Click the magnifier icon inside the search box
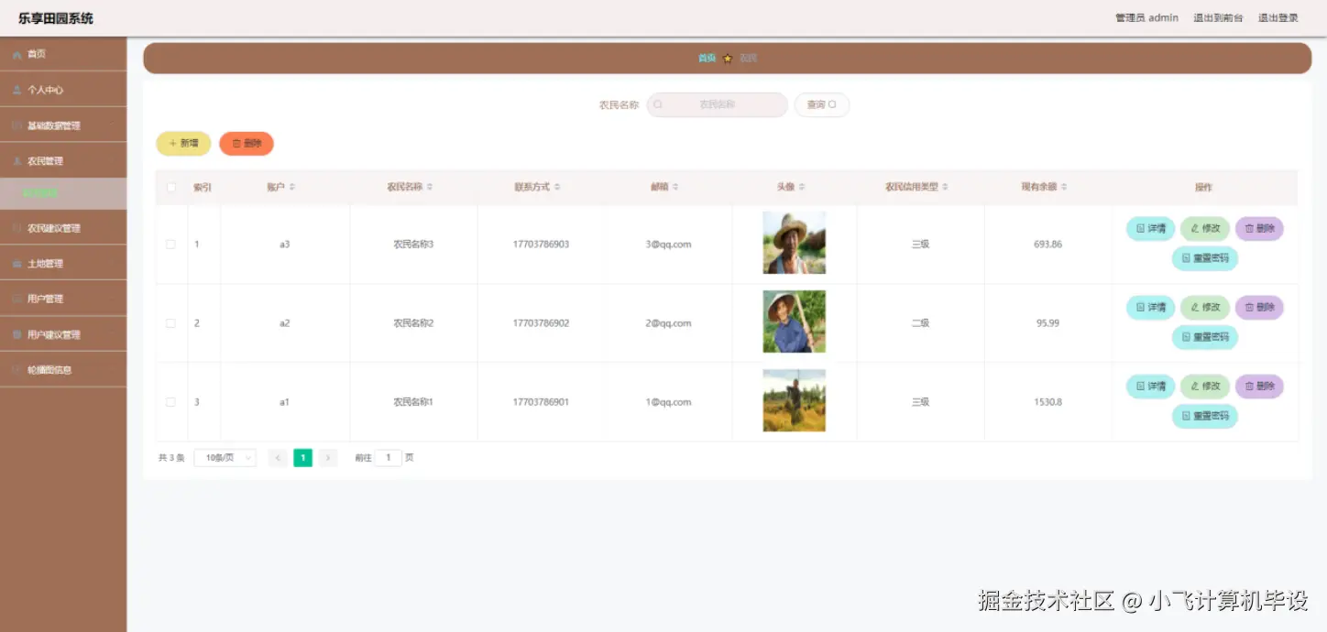The image size is (1327, 632). click(x=658, y=104)
